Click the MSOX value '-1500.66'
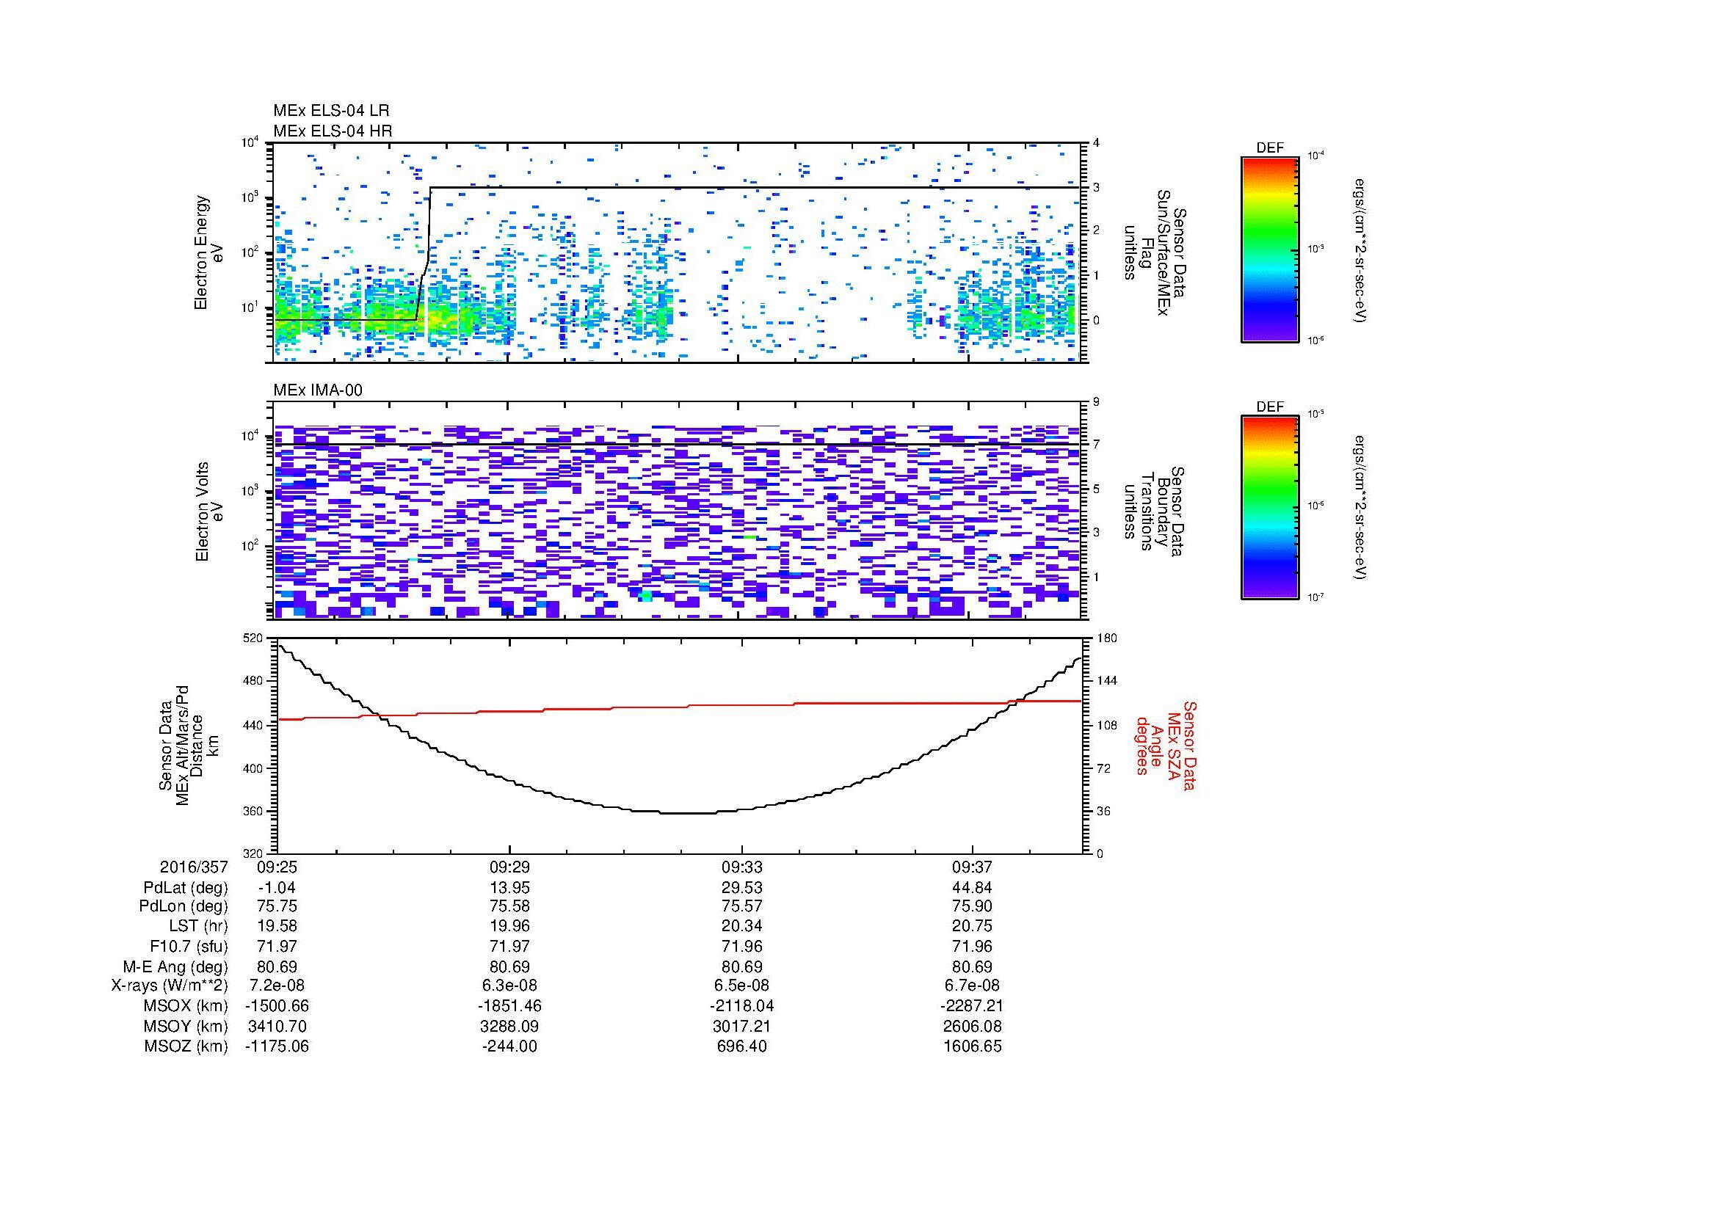This screenshot has height=1213, width=1717. (x=277, y=1006)
